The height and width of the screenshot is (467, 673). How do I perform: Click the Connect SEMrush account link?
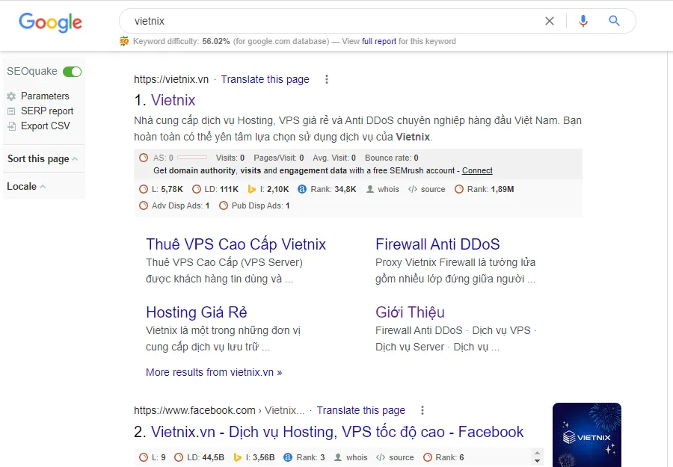(x=477, y=170)
